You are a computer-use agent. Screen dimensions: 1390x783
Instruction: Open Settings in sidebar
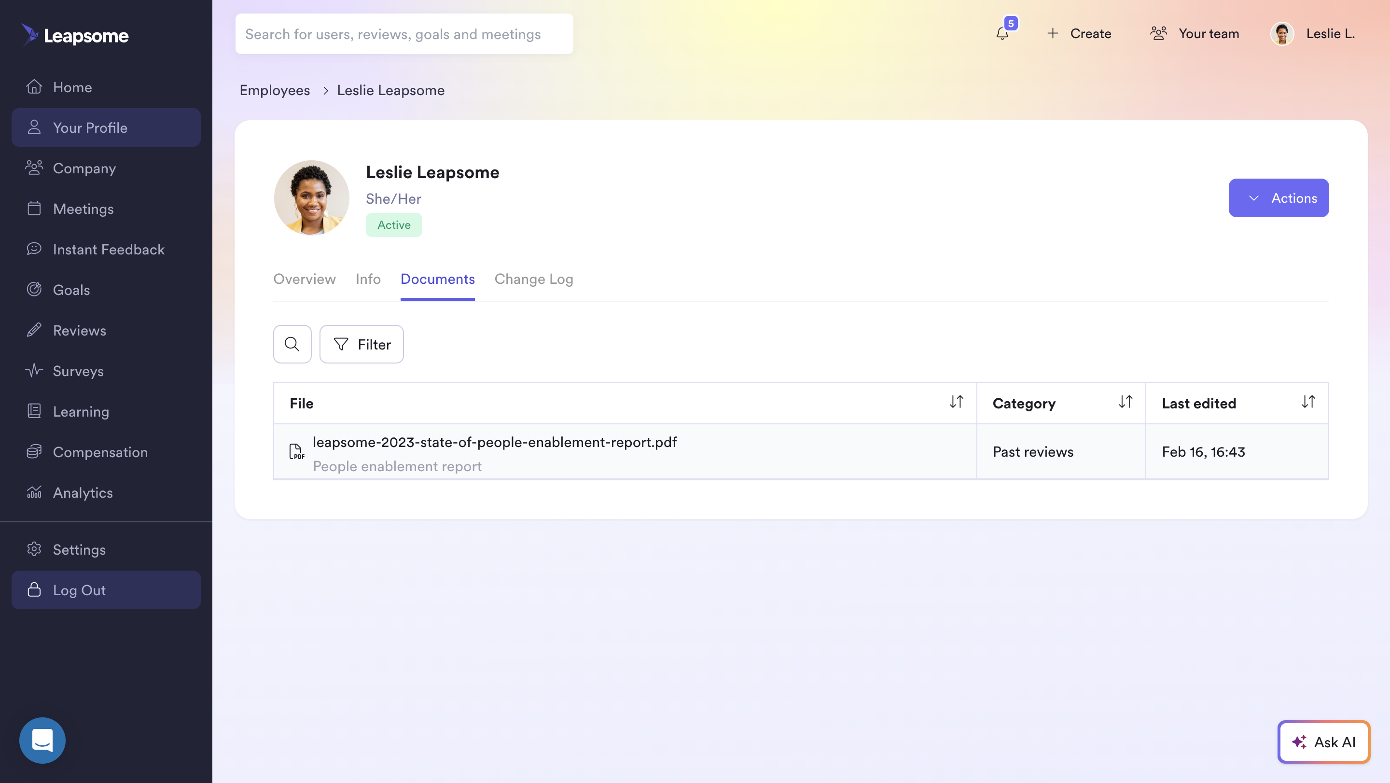[106, 549]
